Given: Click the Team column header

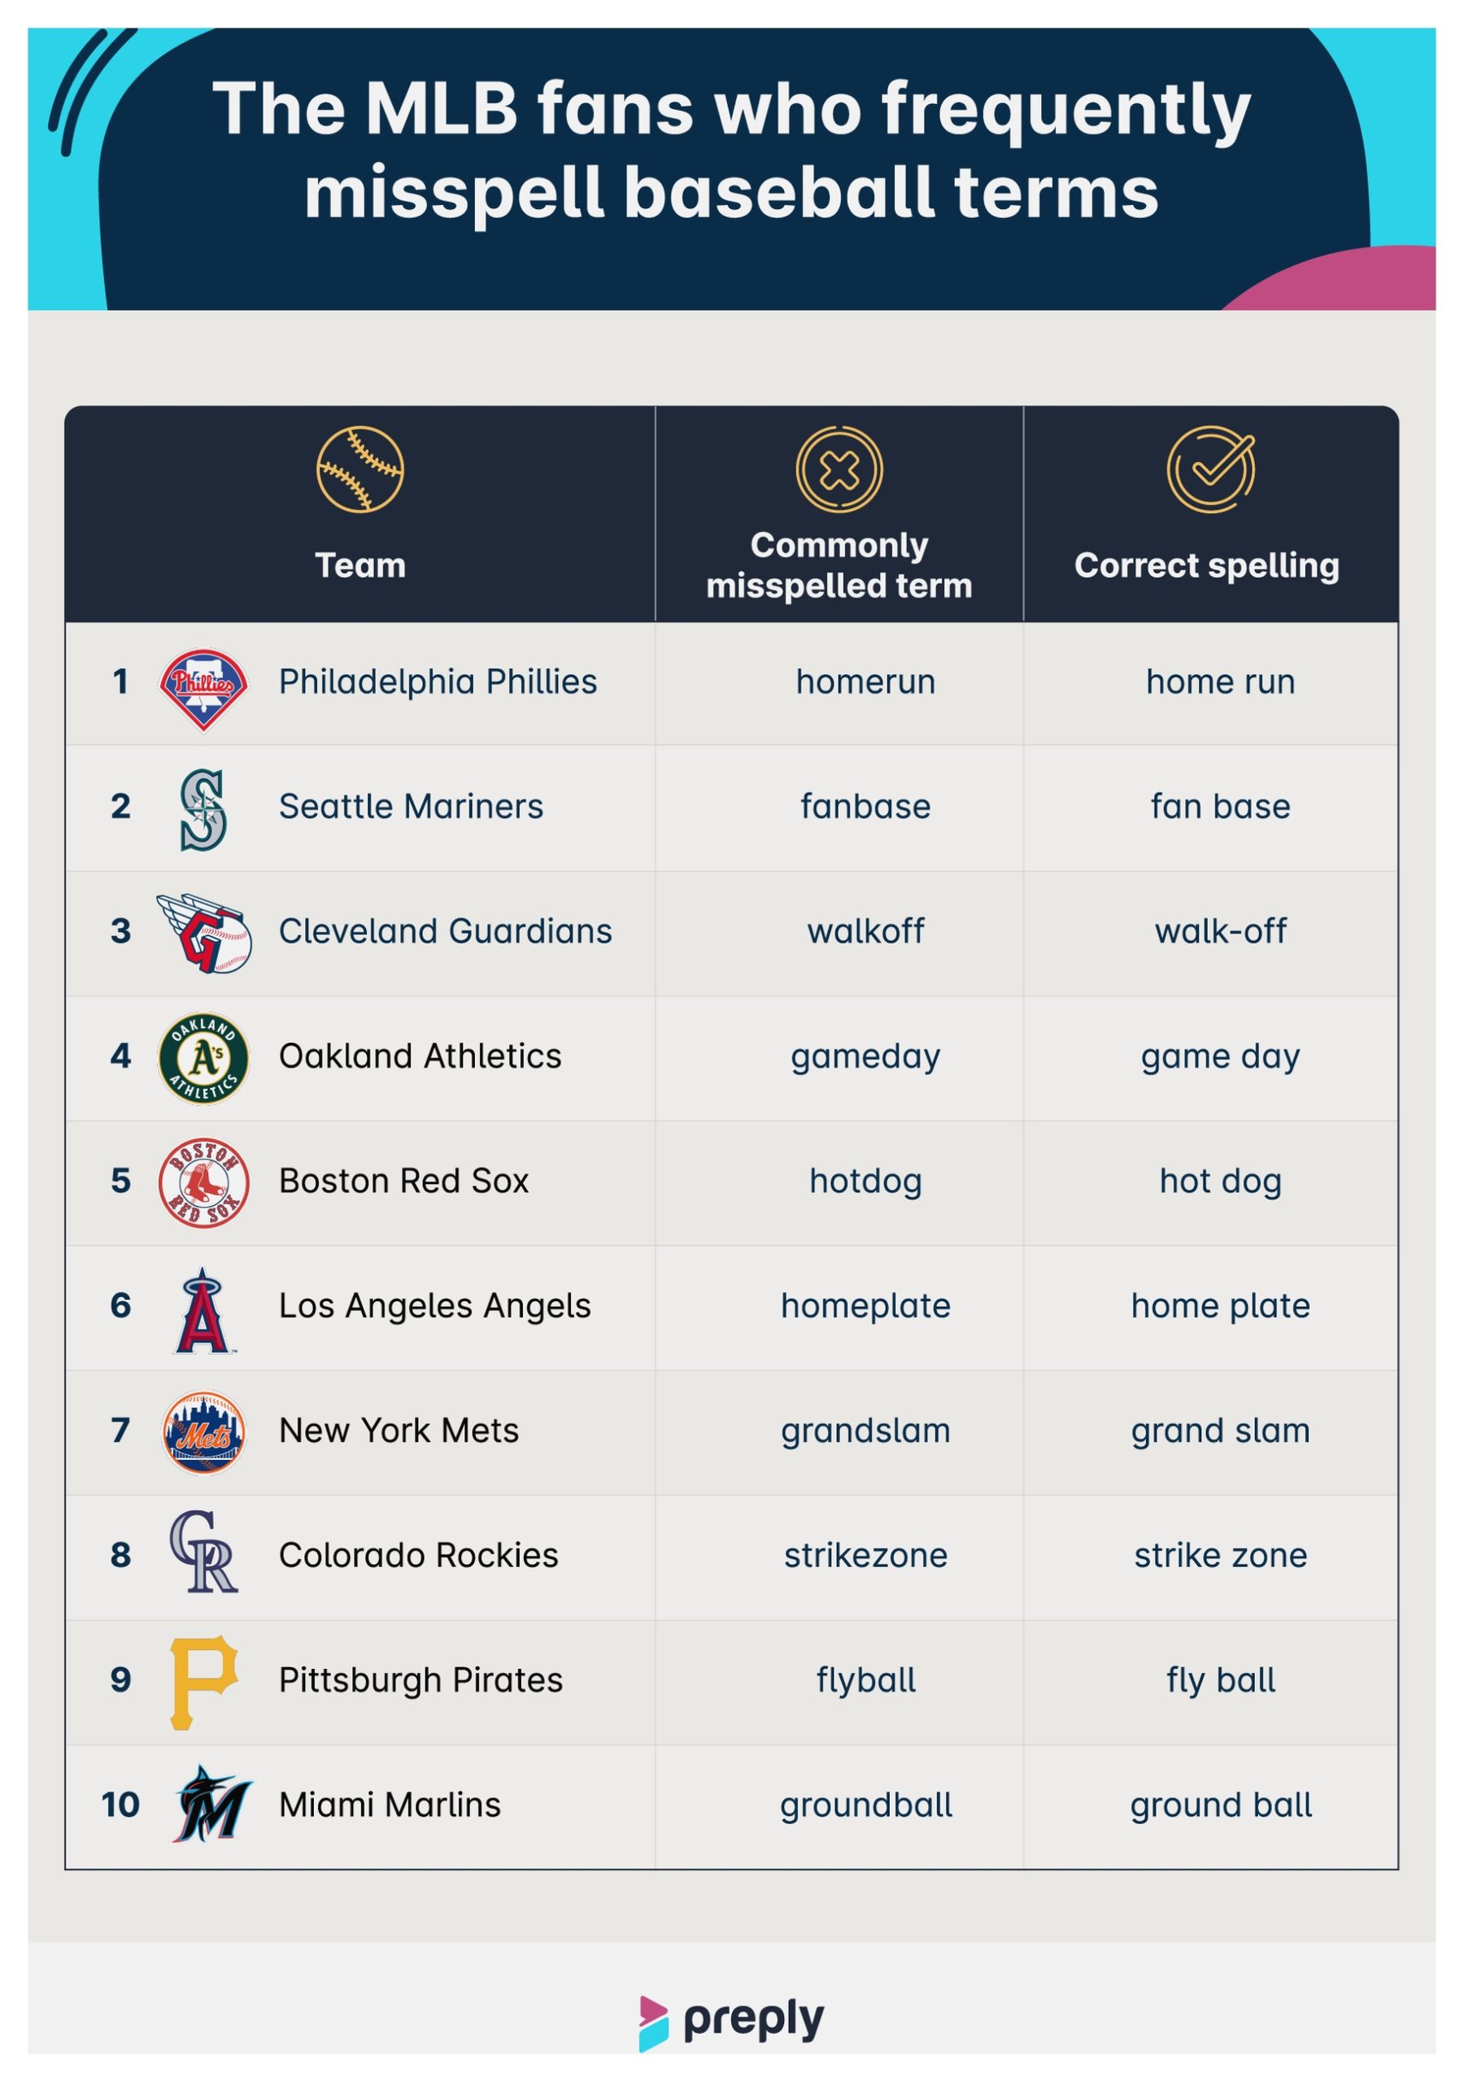Looking at the screenshot, I should point(360,565).
